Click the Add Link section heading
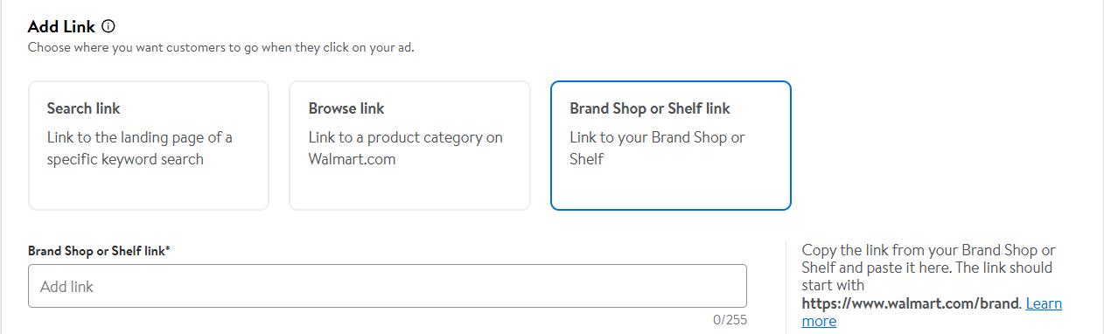Screen dimensions: 1104x334 point(61,27)
